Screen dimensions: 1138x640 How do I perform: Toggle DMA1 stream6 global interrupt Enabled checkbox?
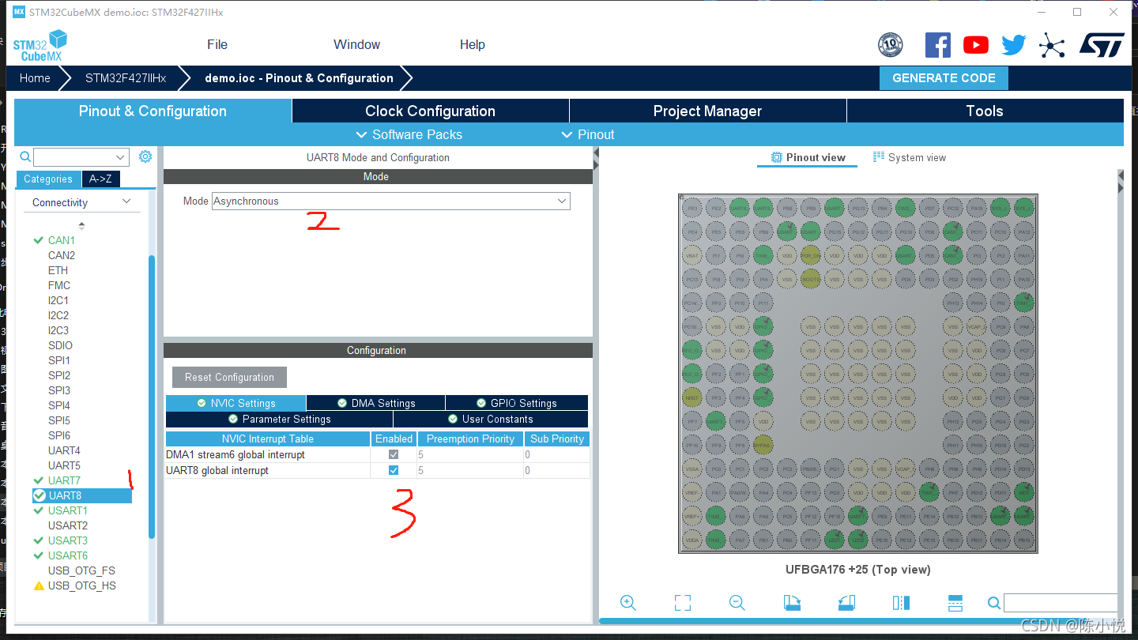click(394, 454)
